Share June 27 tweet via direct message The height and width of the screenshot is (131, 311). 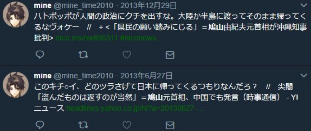170,125
